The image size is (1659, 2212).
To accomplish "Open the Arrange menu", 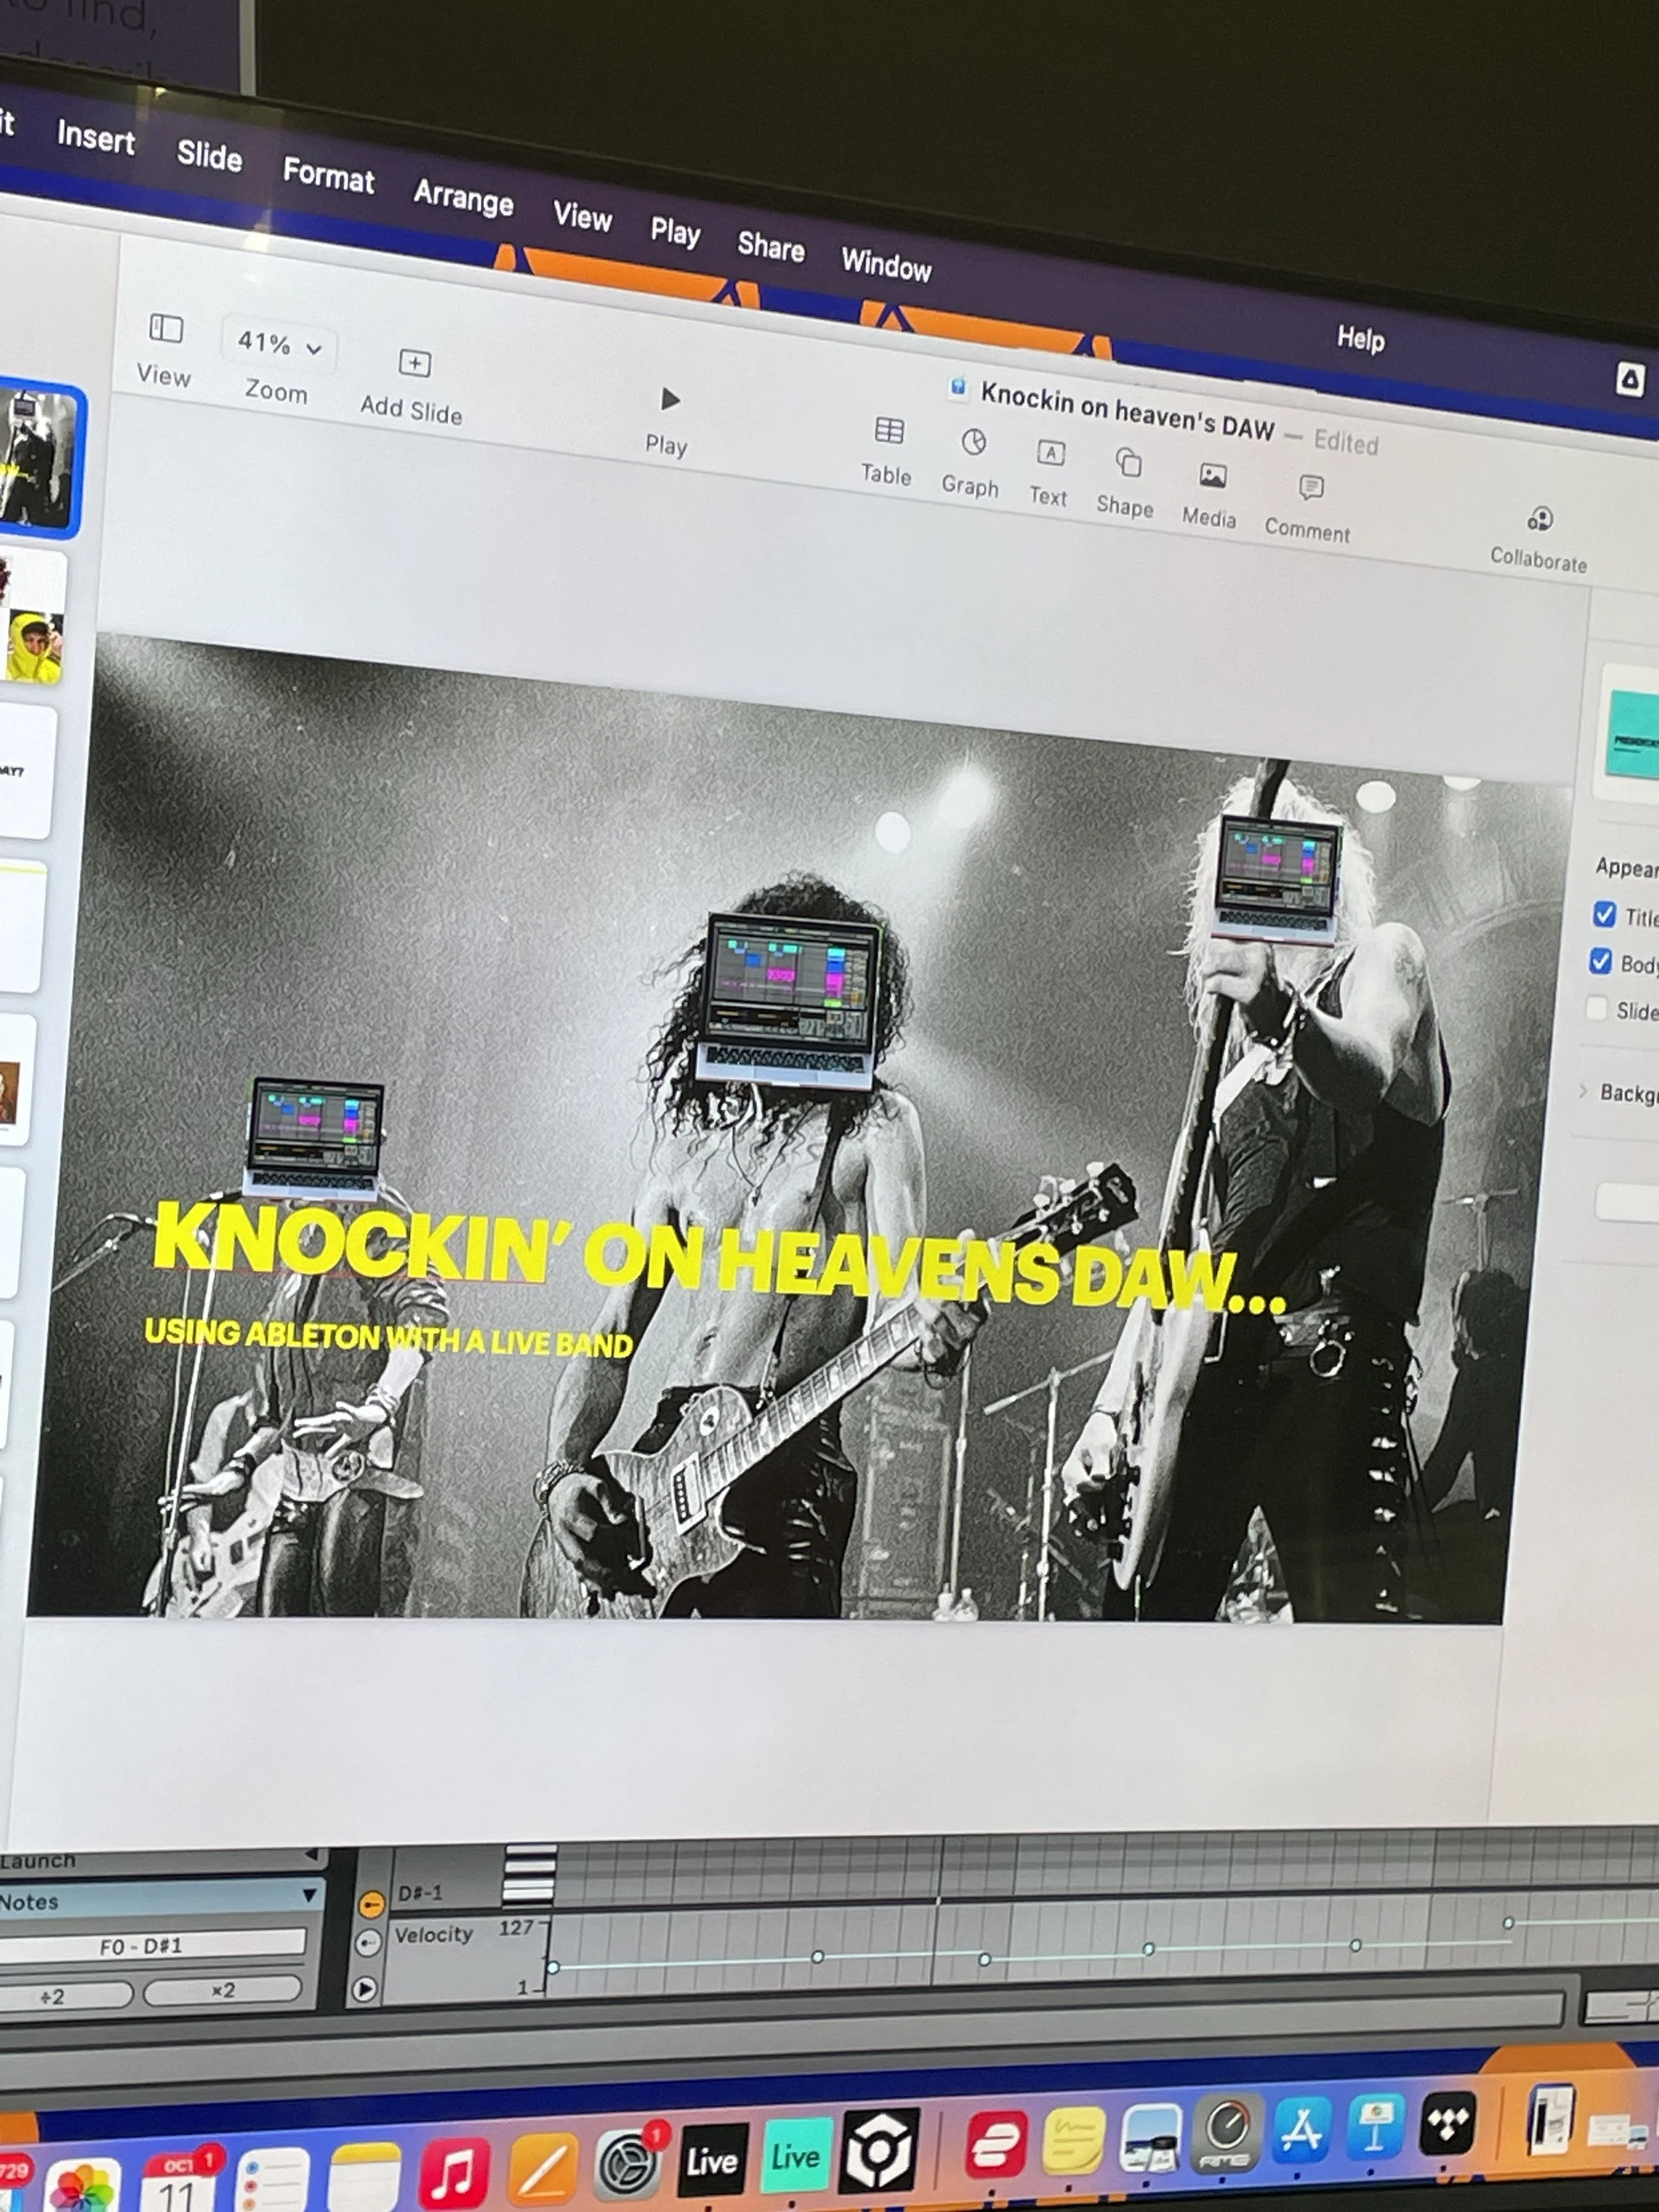I will coord(463,197).
